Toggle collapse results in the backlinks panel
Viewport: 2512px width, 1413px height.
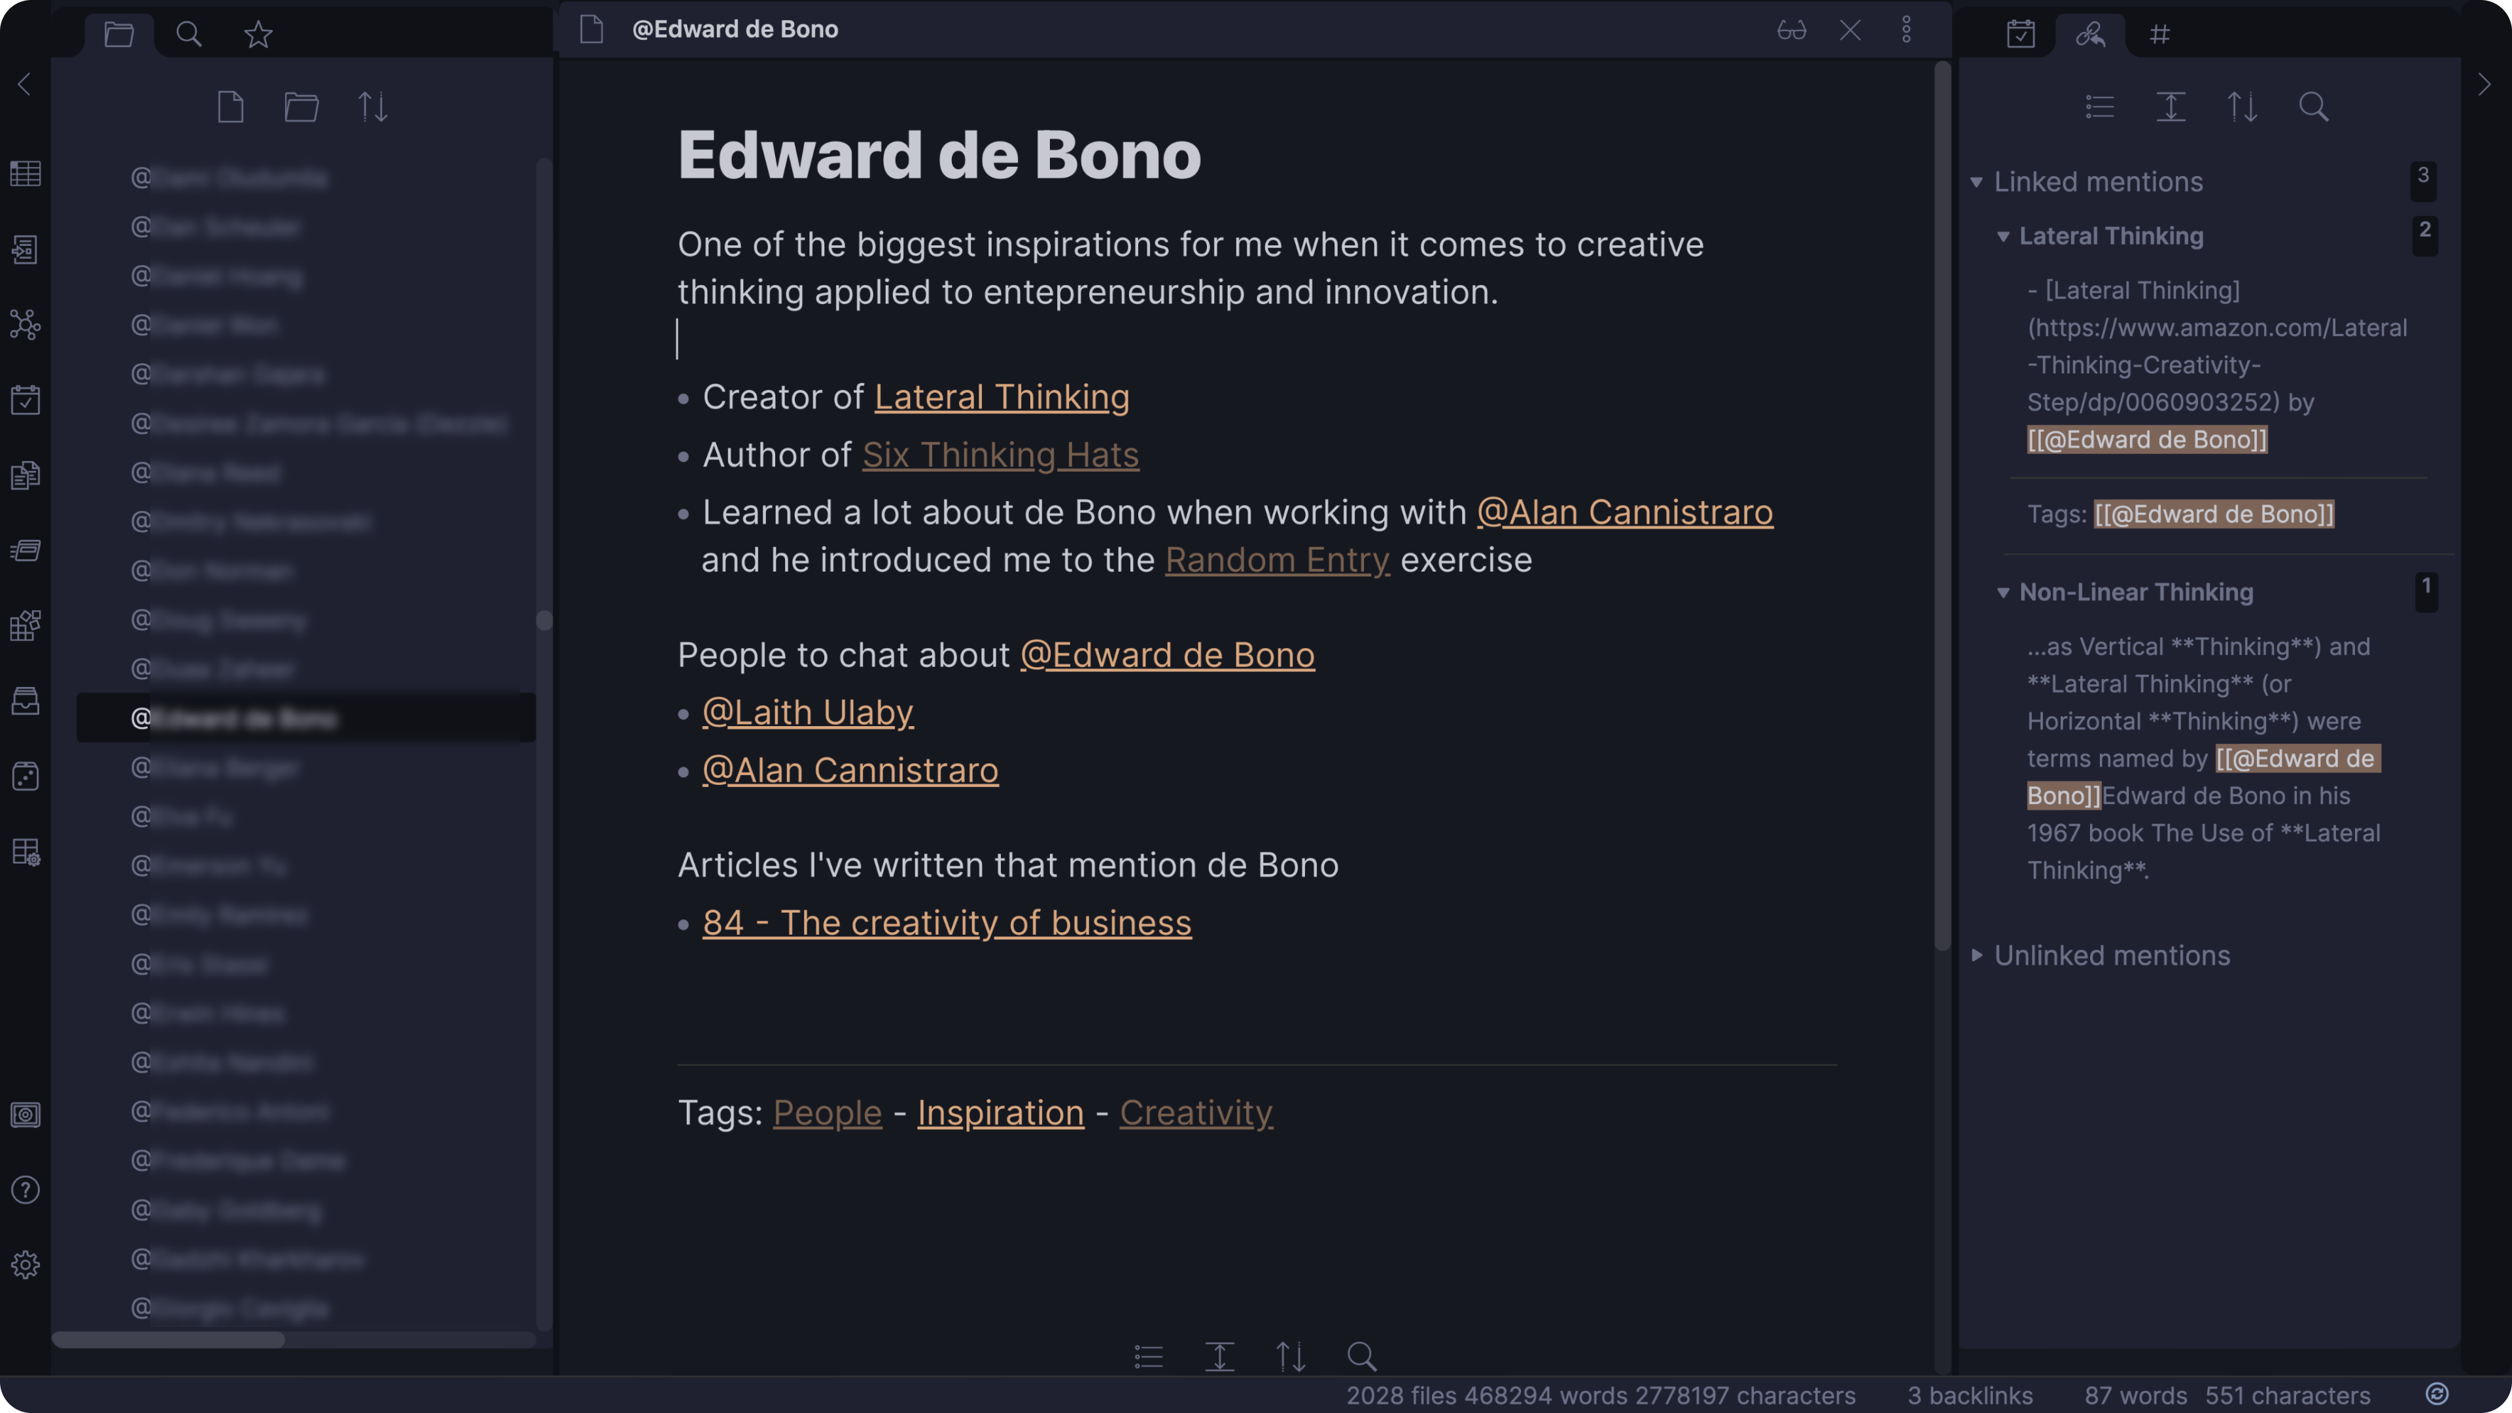tap(2099, 106)
